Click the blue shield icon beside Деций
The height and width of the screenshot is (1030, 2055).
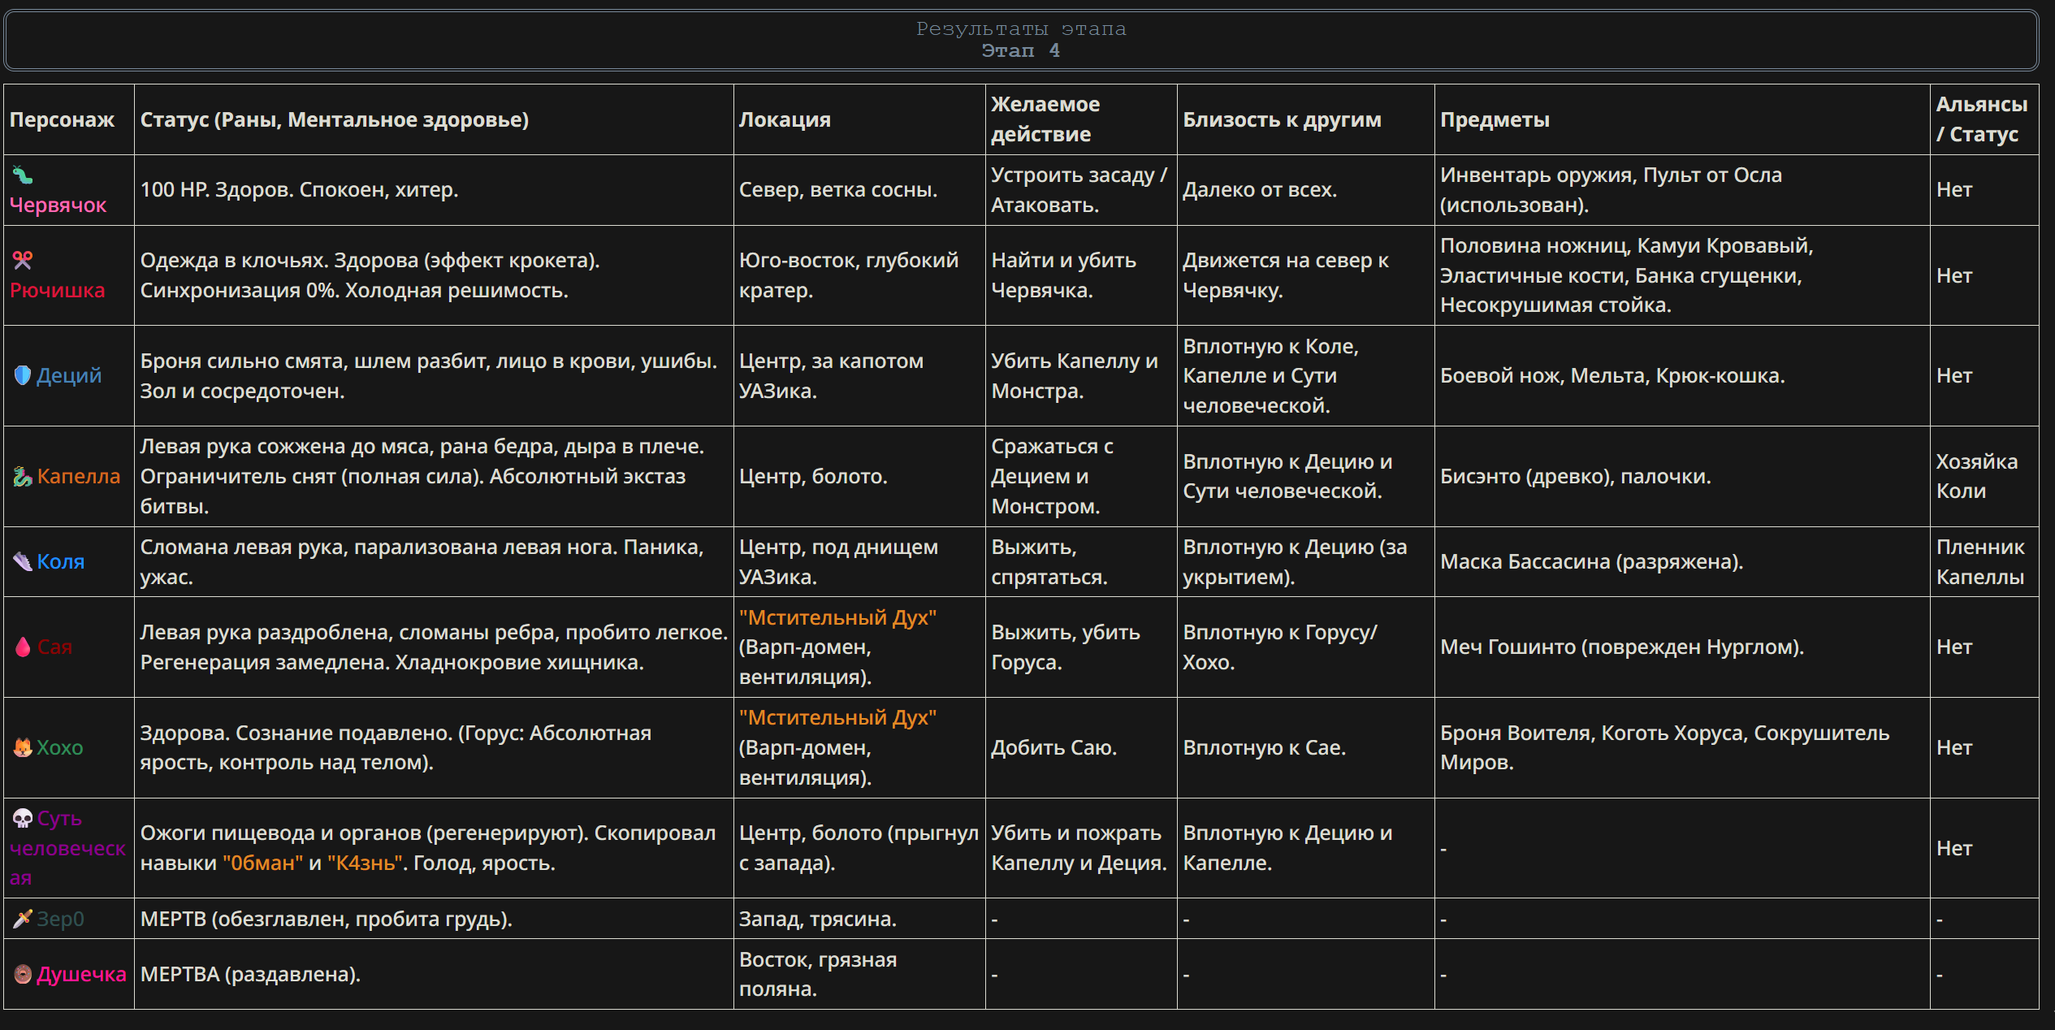(23, 375)
